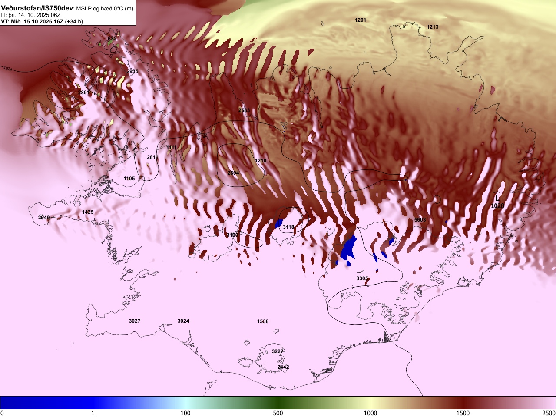Select the 1500 tick on the color scale
The width and height of the screenshot is (556, 417).
tap(463, 413)
